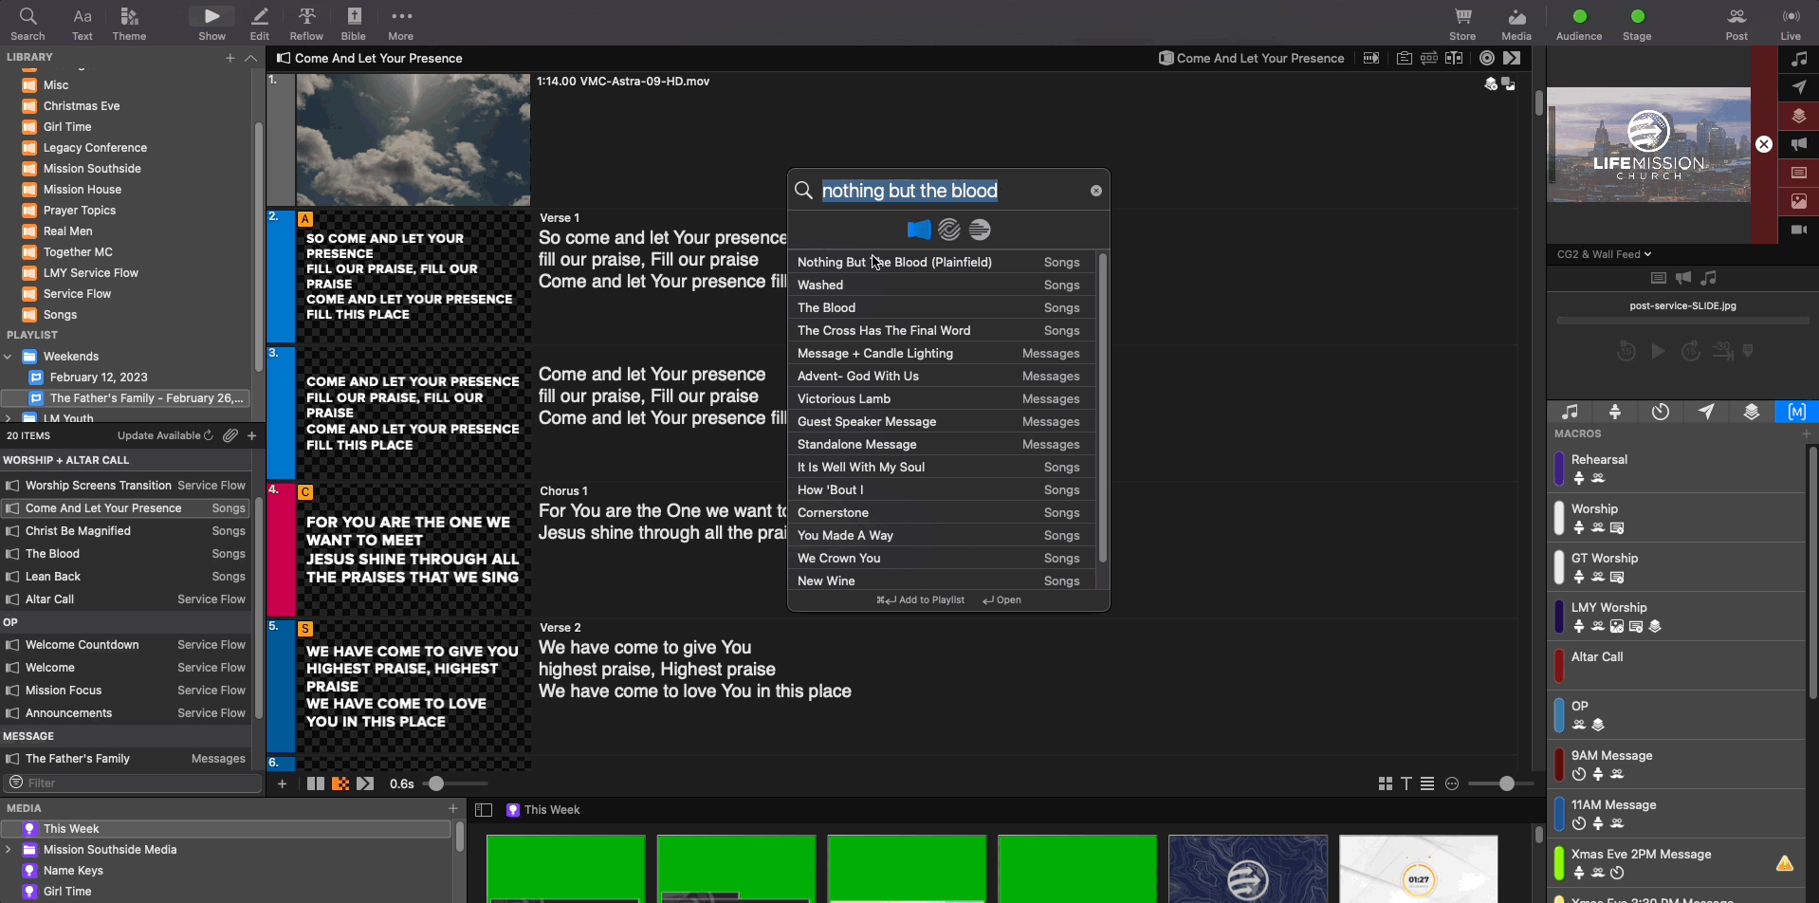
Task: Select The Blood playlist item
Action: click(x=127, y=554)
